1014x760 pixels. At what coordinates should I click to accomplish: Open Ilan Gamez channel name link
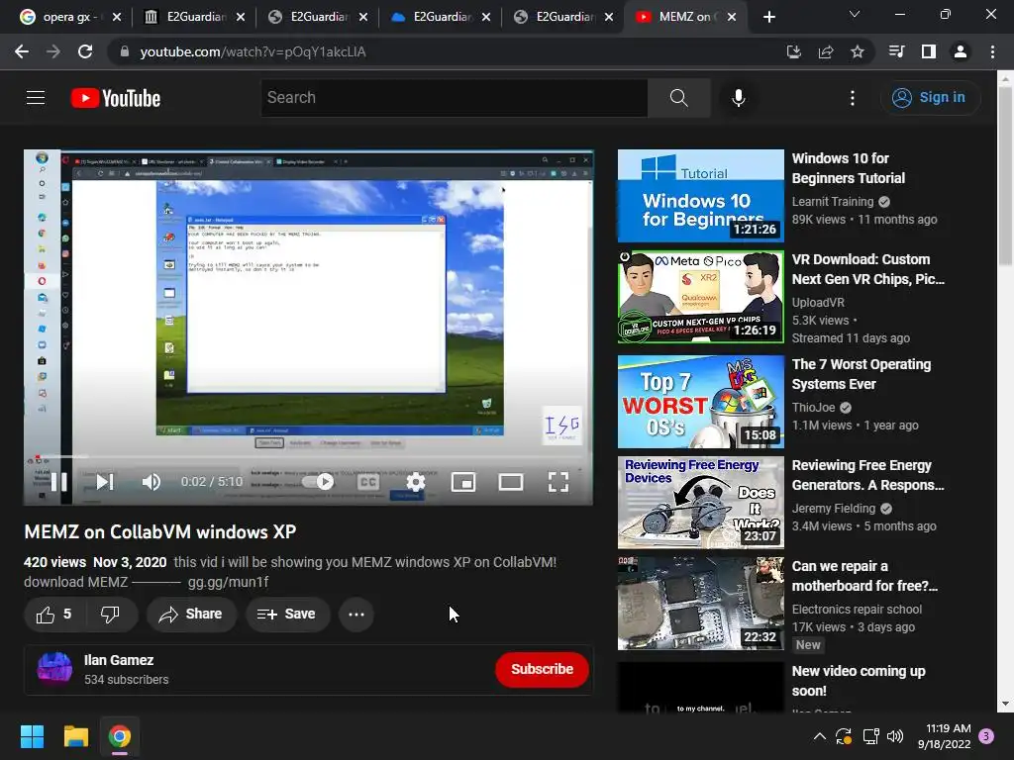[x=119, y=660]
